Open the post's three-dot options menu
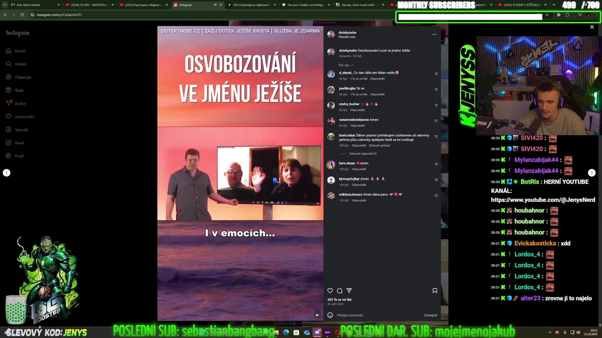The height and width of the screenshot is (338, 602). (434, 34)
